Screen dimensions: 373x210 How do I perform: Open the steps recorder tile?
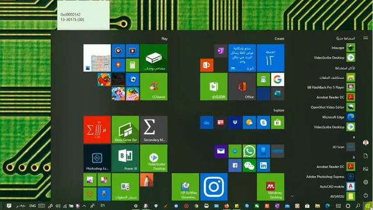pyautogui.click(x=125, y=187)
